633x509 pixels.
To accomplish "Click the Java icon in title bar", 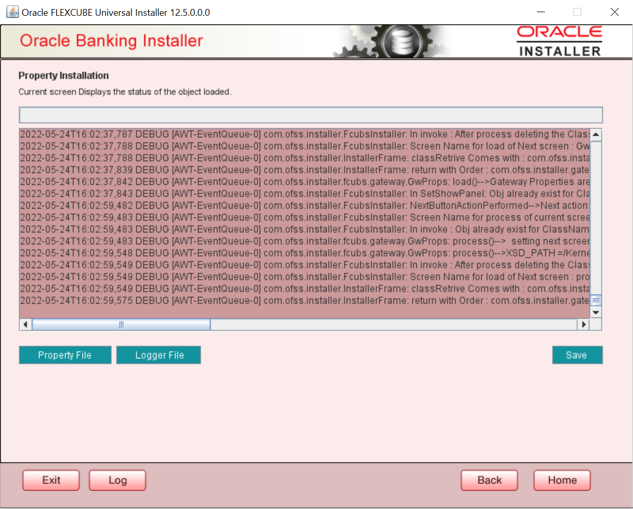I will (x=12, y=12).
